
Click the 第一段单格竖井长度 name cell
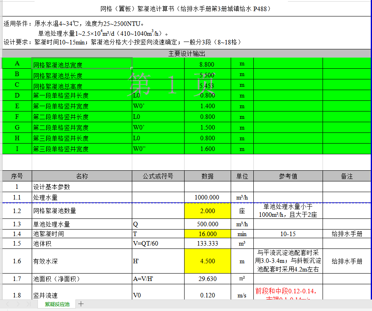[x=82, y=95]
